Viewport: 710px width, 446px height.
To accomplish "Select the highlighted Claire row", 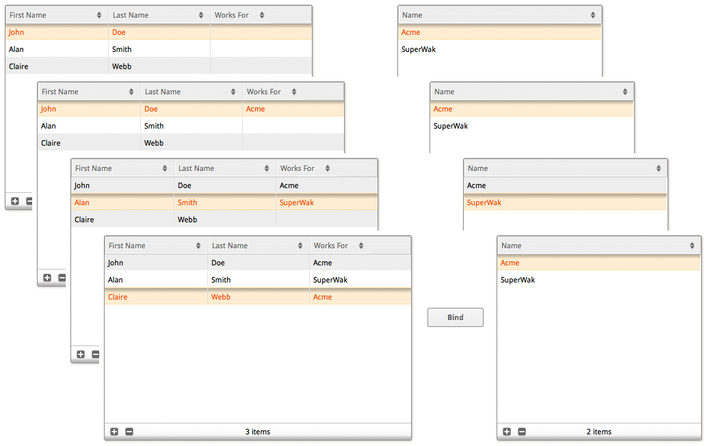I will point(118,297).
